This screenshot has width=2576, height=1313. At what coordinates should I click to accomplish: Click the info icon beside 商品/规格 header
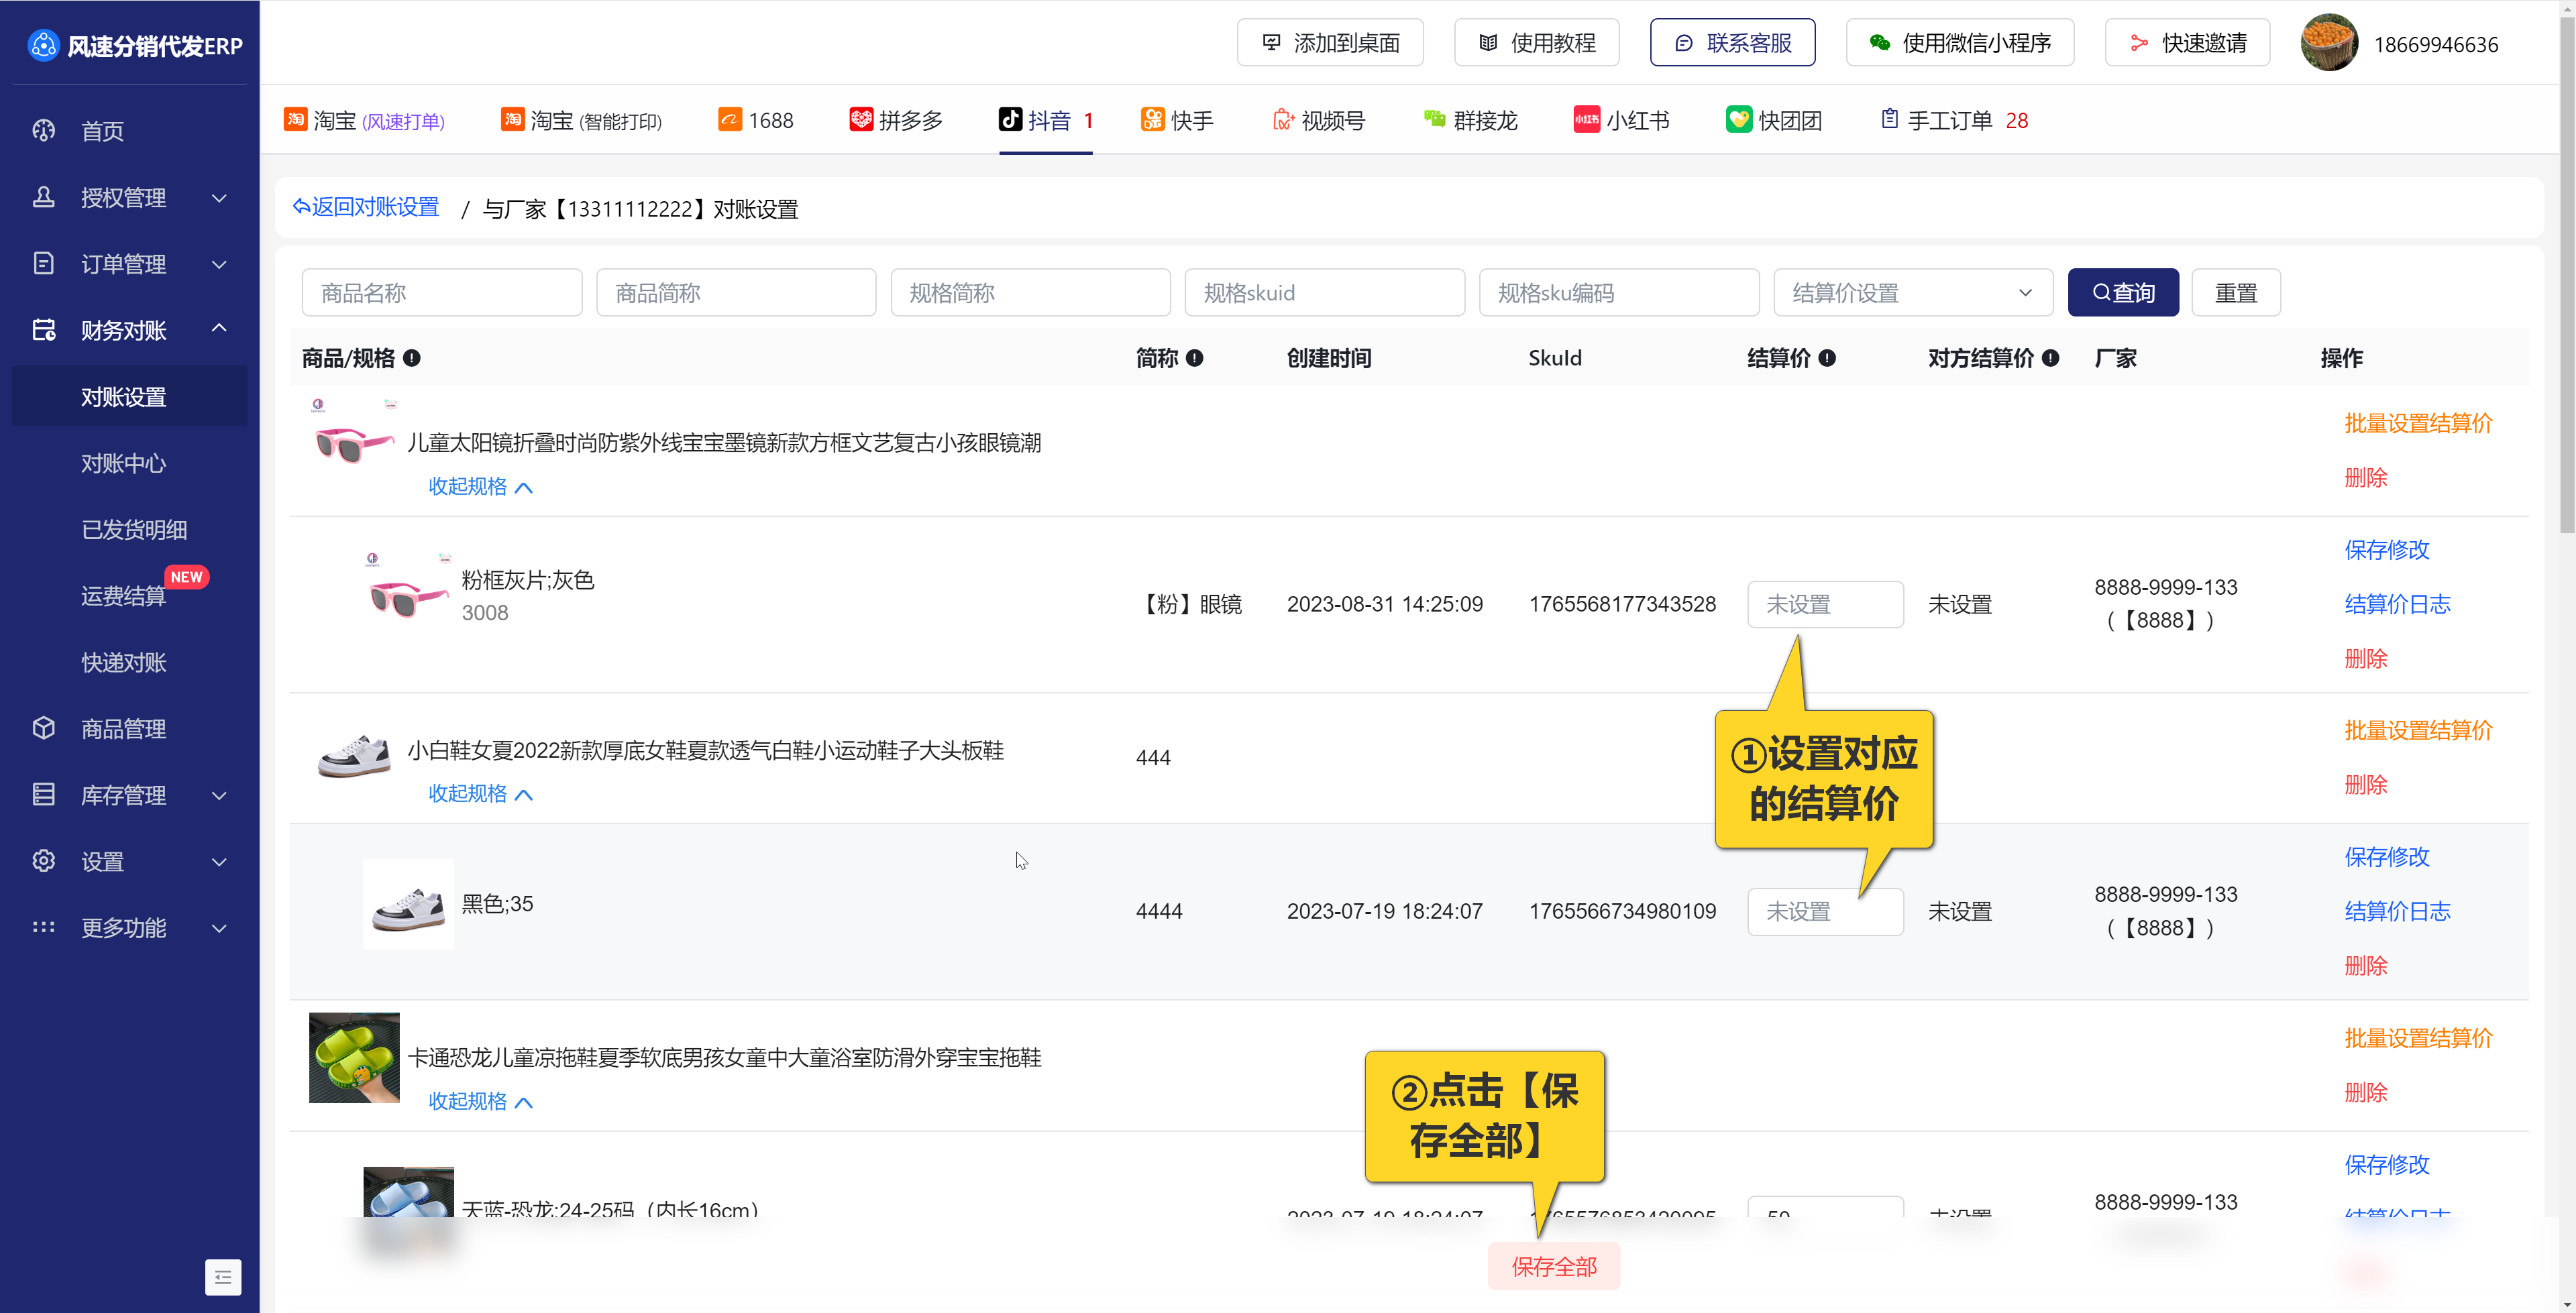(411, 358)
